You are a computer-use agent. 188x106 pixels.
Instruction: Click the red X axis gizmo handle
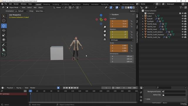coord(105,19)
